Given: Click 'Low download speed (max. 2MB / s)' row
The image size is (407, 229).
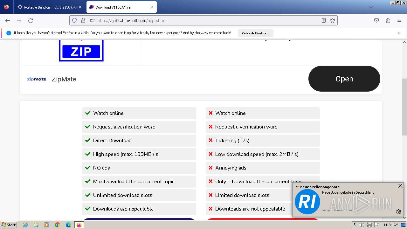Looking at the screenshot, I should 263,154.
